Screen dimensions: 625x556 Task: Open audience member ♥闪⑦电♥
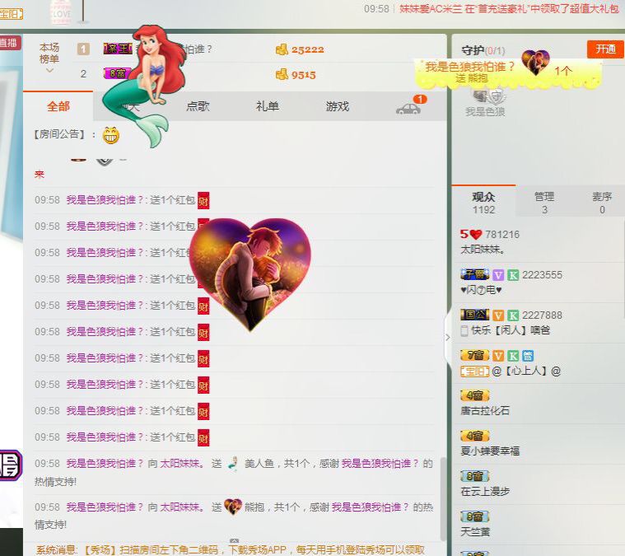pos(481,290)
